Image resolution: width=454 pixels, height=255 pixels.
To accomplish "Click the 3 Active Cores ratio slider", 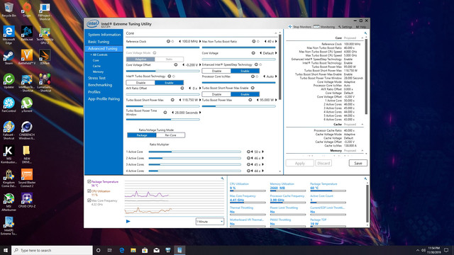I will (x=194, y=164).
